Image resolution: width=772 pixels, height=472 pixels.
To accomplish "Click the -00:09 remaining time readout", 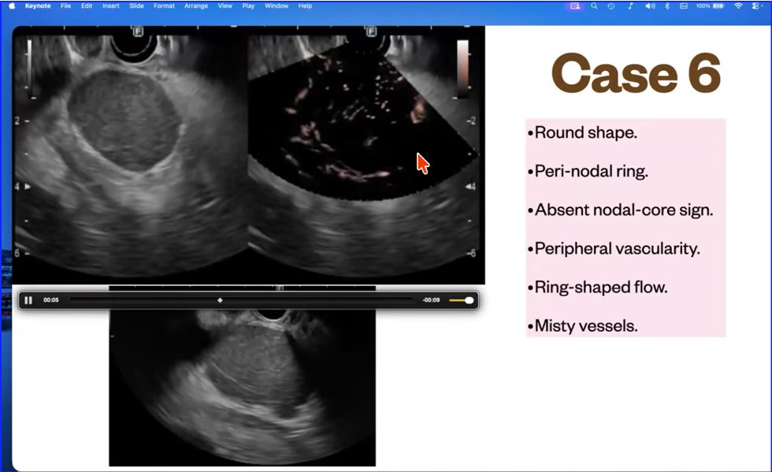I will [431, 299].
